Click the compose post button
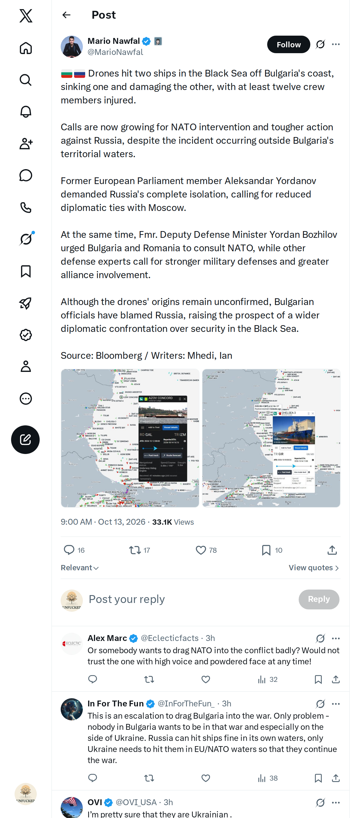The image size is (350, 818). (25, 439)
